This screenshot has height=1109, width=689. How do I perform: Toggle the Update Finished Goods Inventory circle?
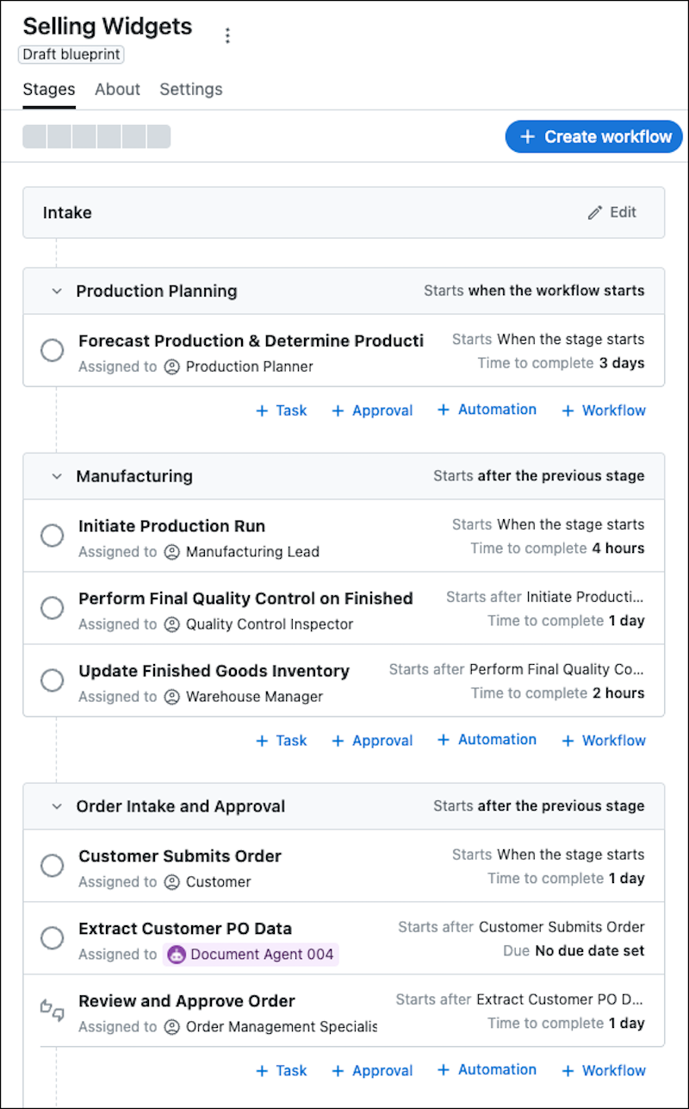pyautogui.click(x=53, y=680)
